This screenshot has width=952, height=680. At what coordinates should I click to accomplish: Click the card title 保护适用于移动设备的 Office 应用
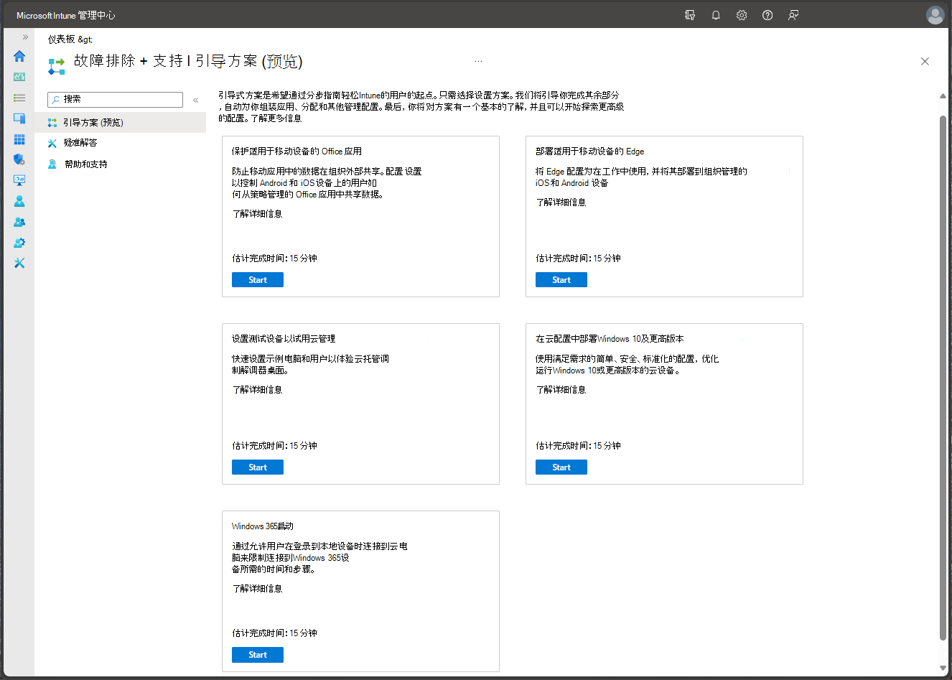point(297,152)
